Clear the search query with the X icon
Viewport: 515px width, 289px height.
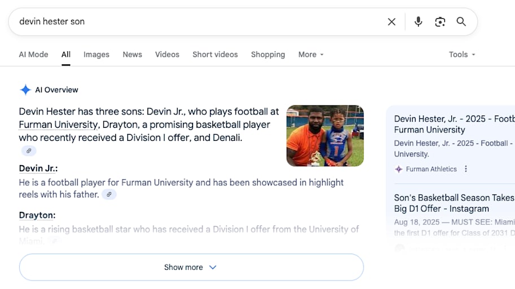[x=391, y=22]
